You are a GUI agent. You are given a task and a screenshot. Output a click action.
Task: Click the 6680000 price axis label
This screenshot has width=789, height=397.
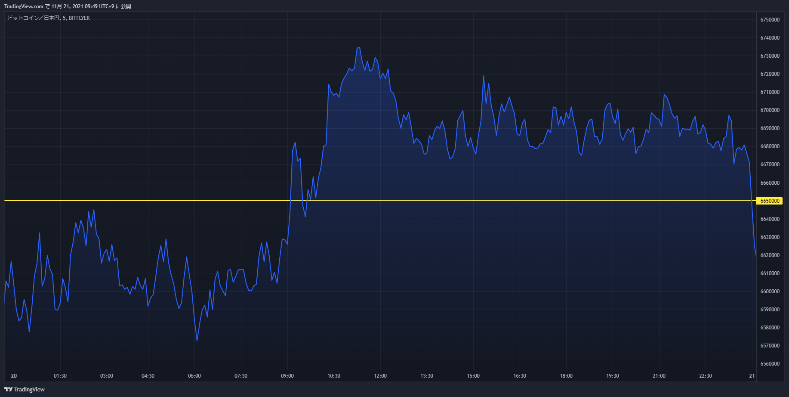tap(770, 146)
